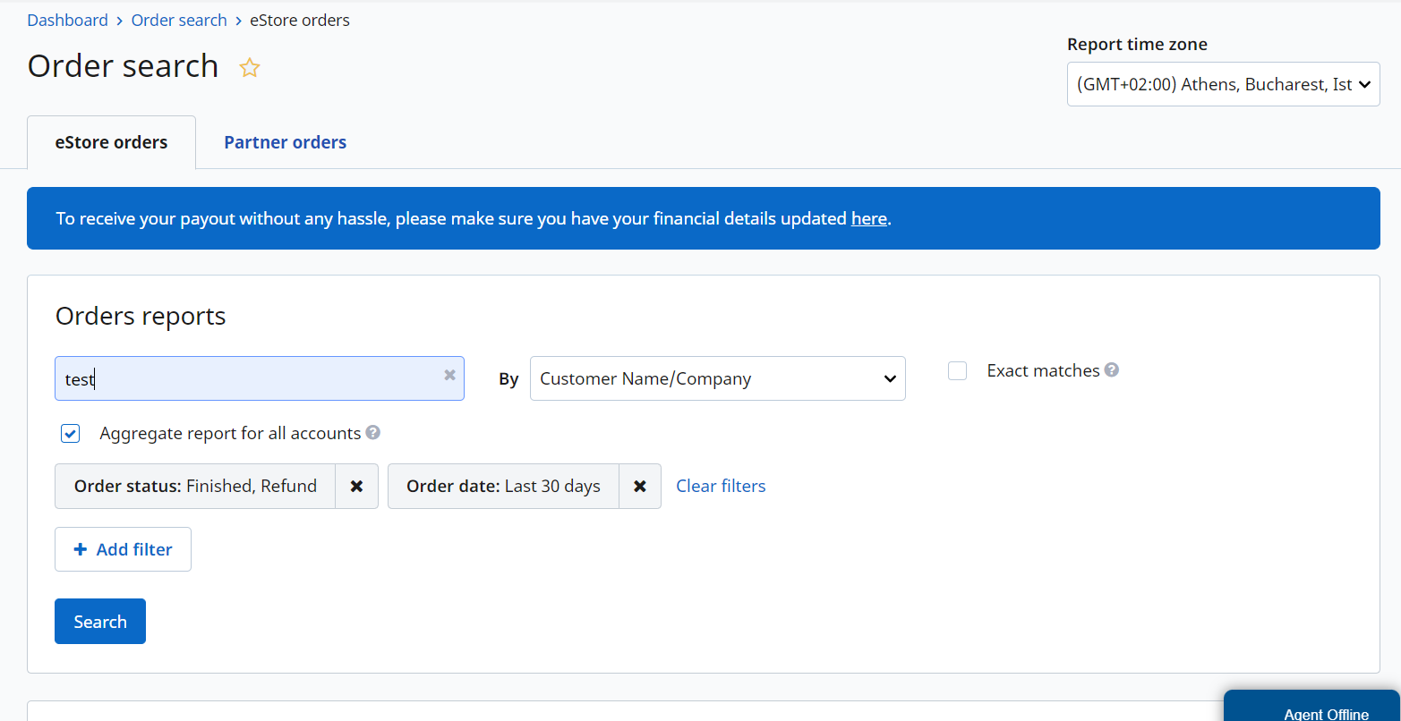Screen dimensions: 1401x721
Task: Open the Customer Name/Company search-by dropdown
Action: tap(717, 378)
